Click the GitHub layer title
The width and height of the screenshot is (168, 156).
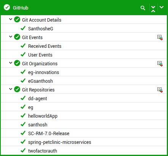pos(21,8)
